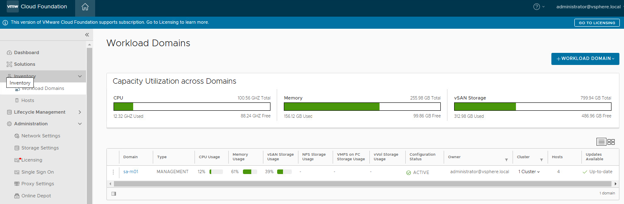Click the Lifecycle Management icon

point(9,112)
